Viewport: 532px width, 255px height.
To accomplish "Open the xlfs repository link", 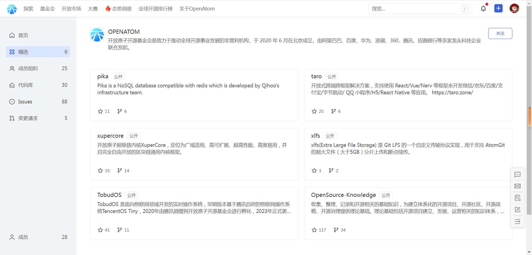I will 315,136.
